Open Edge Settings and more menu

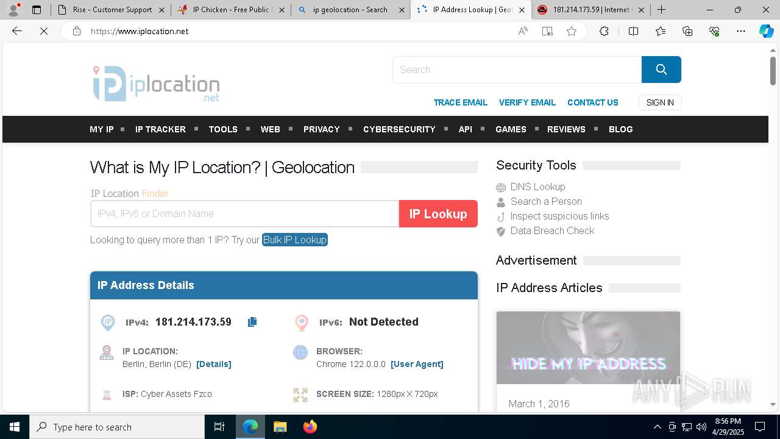coord(741,31)
